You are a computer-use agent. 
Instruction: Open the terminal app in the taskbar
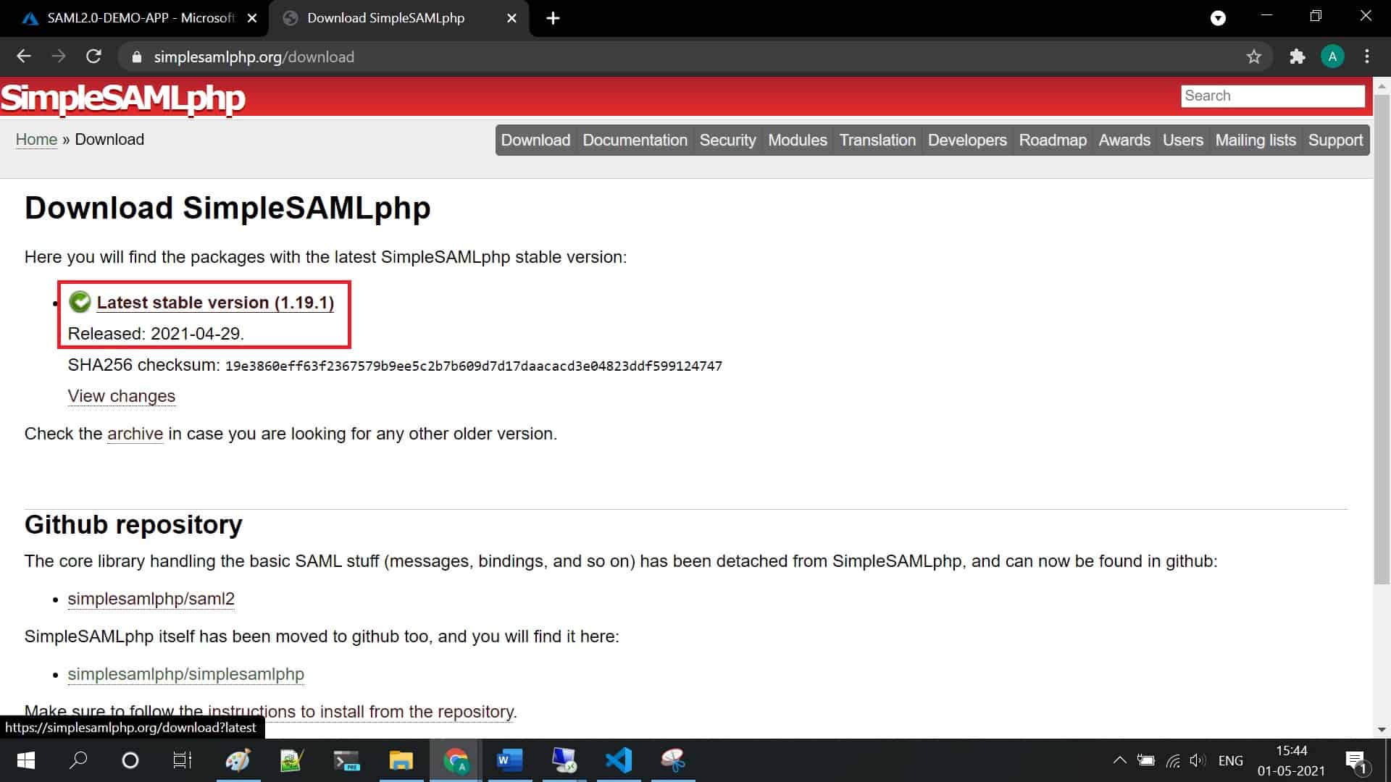(346, 760)
